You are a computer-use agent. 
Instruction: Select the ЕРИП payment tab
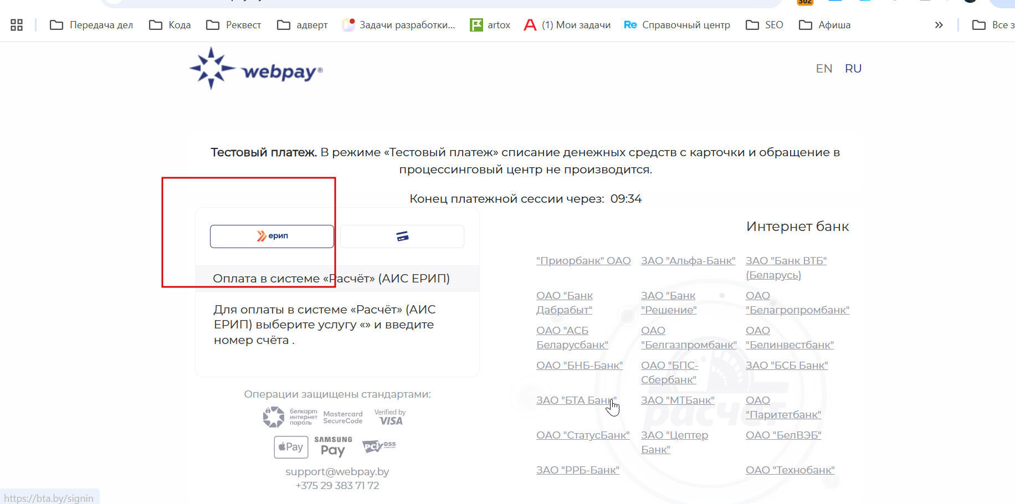click(272, 236)
